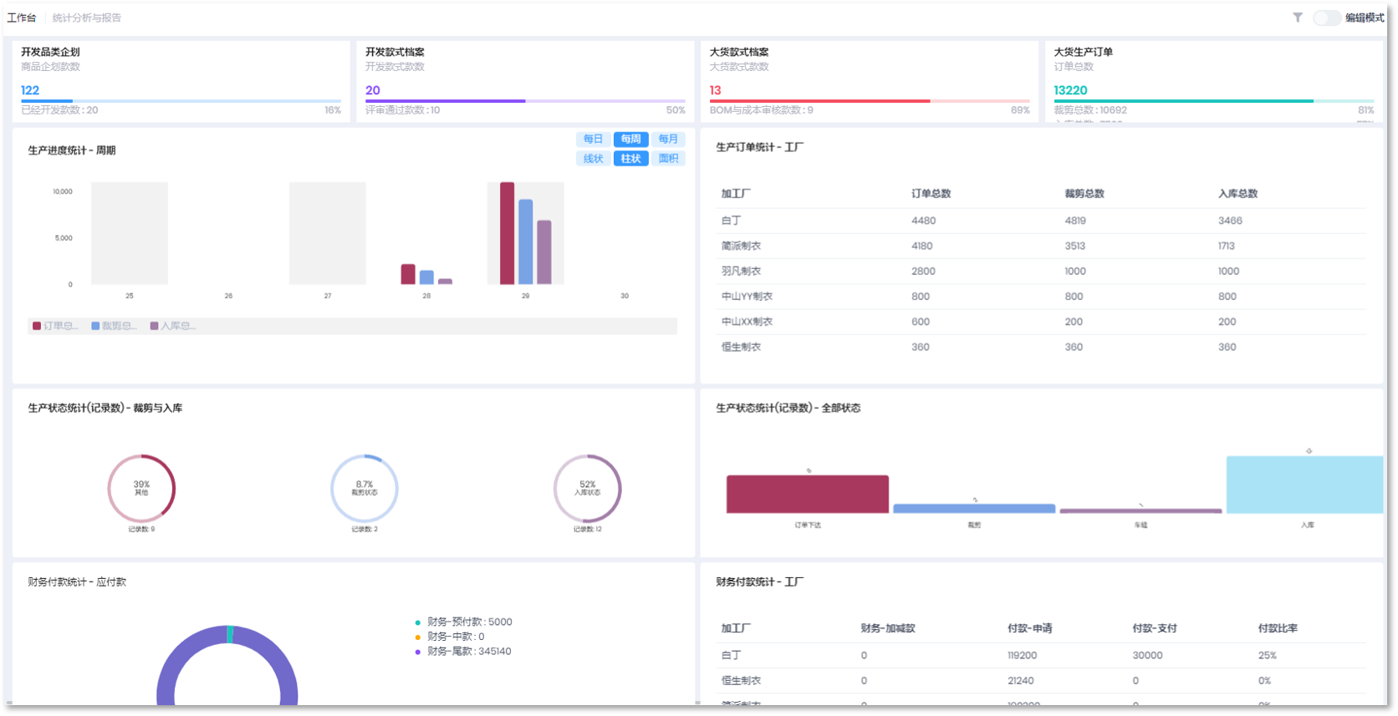Click the 13220 order total value

pos(1070,90)
